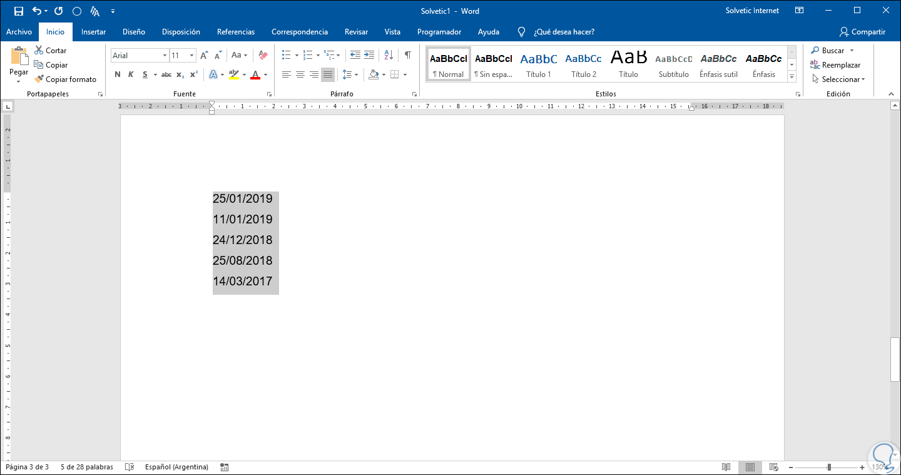
Task: Click the clear formatting eraser icon
Action: pos(263,55)
